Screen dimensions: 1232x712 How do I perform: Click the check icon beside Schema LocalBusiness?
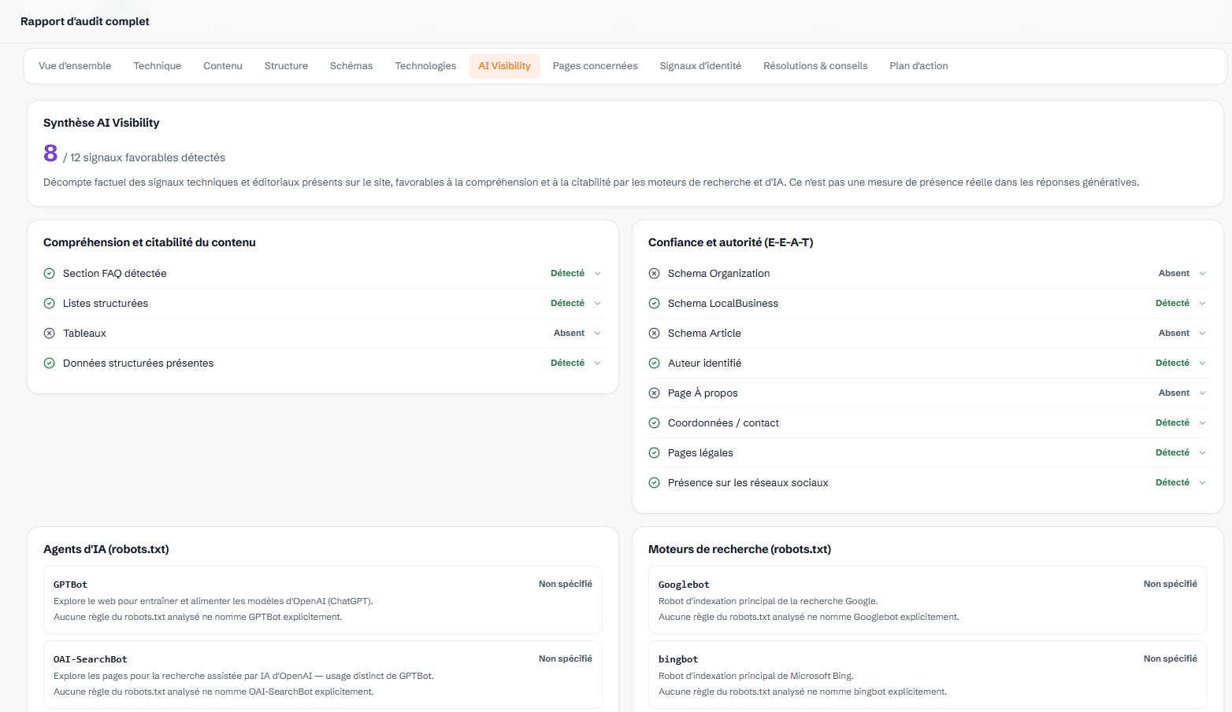tap(654, 304)
